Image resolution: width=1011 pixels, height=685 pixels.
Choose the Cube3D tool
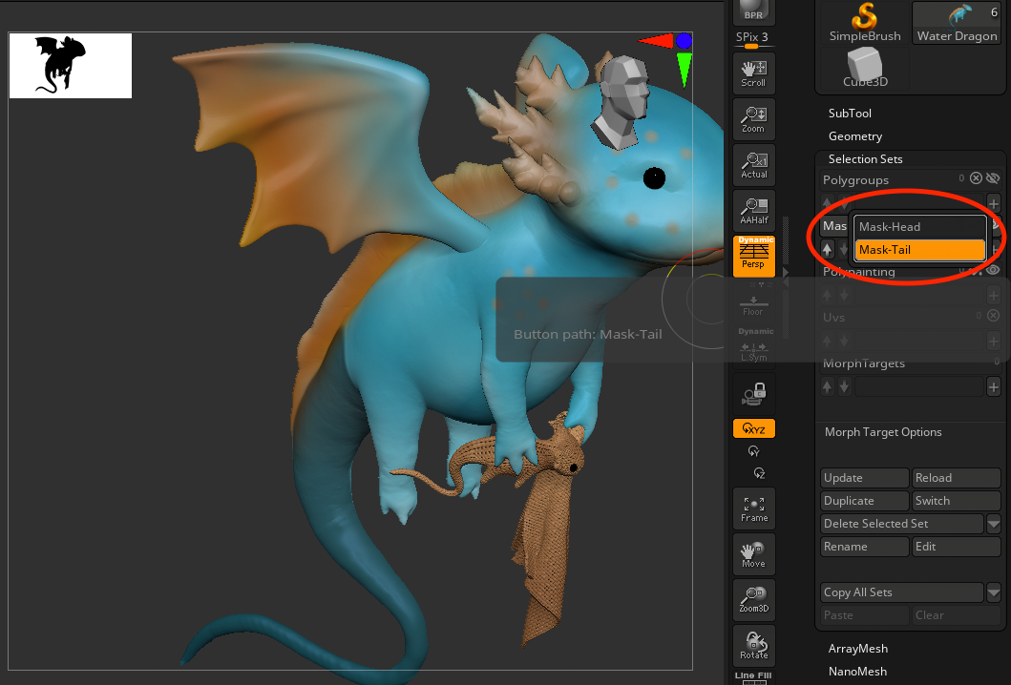(865, 69)
